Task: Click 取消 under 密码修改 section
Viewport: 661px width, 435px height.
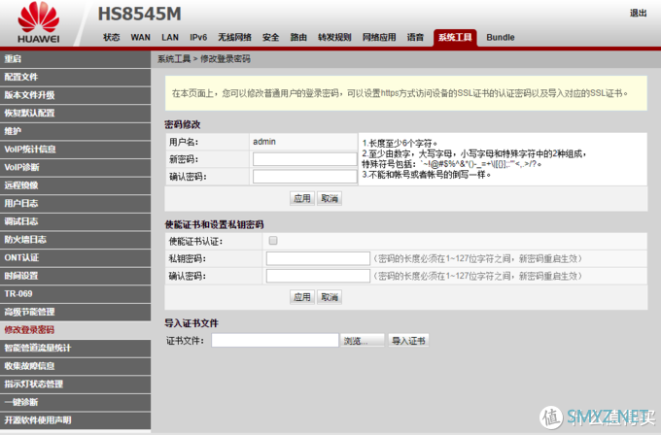Action: [330, 198]
